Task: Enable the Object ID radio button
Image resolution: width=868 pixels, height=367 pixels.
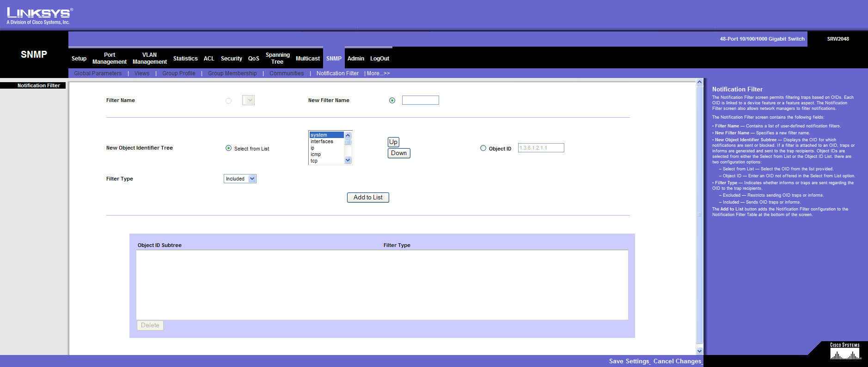Action: click(483, 148)
